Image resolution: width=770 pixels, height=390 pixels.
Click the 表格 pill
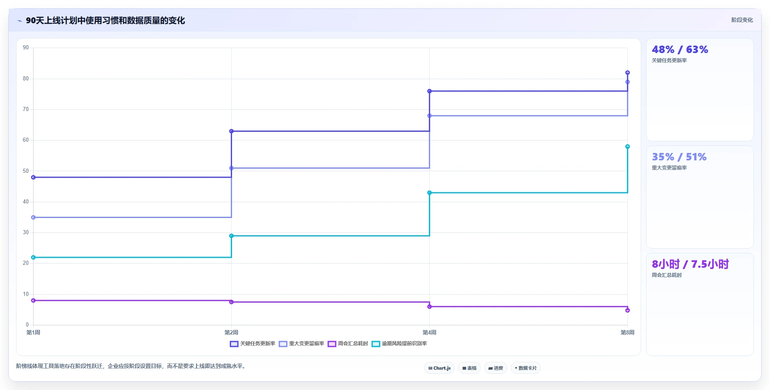point(469,368)
